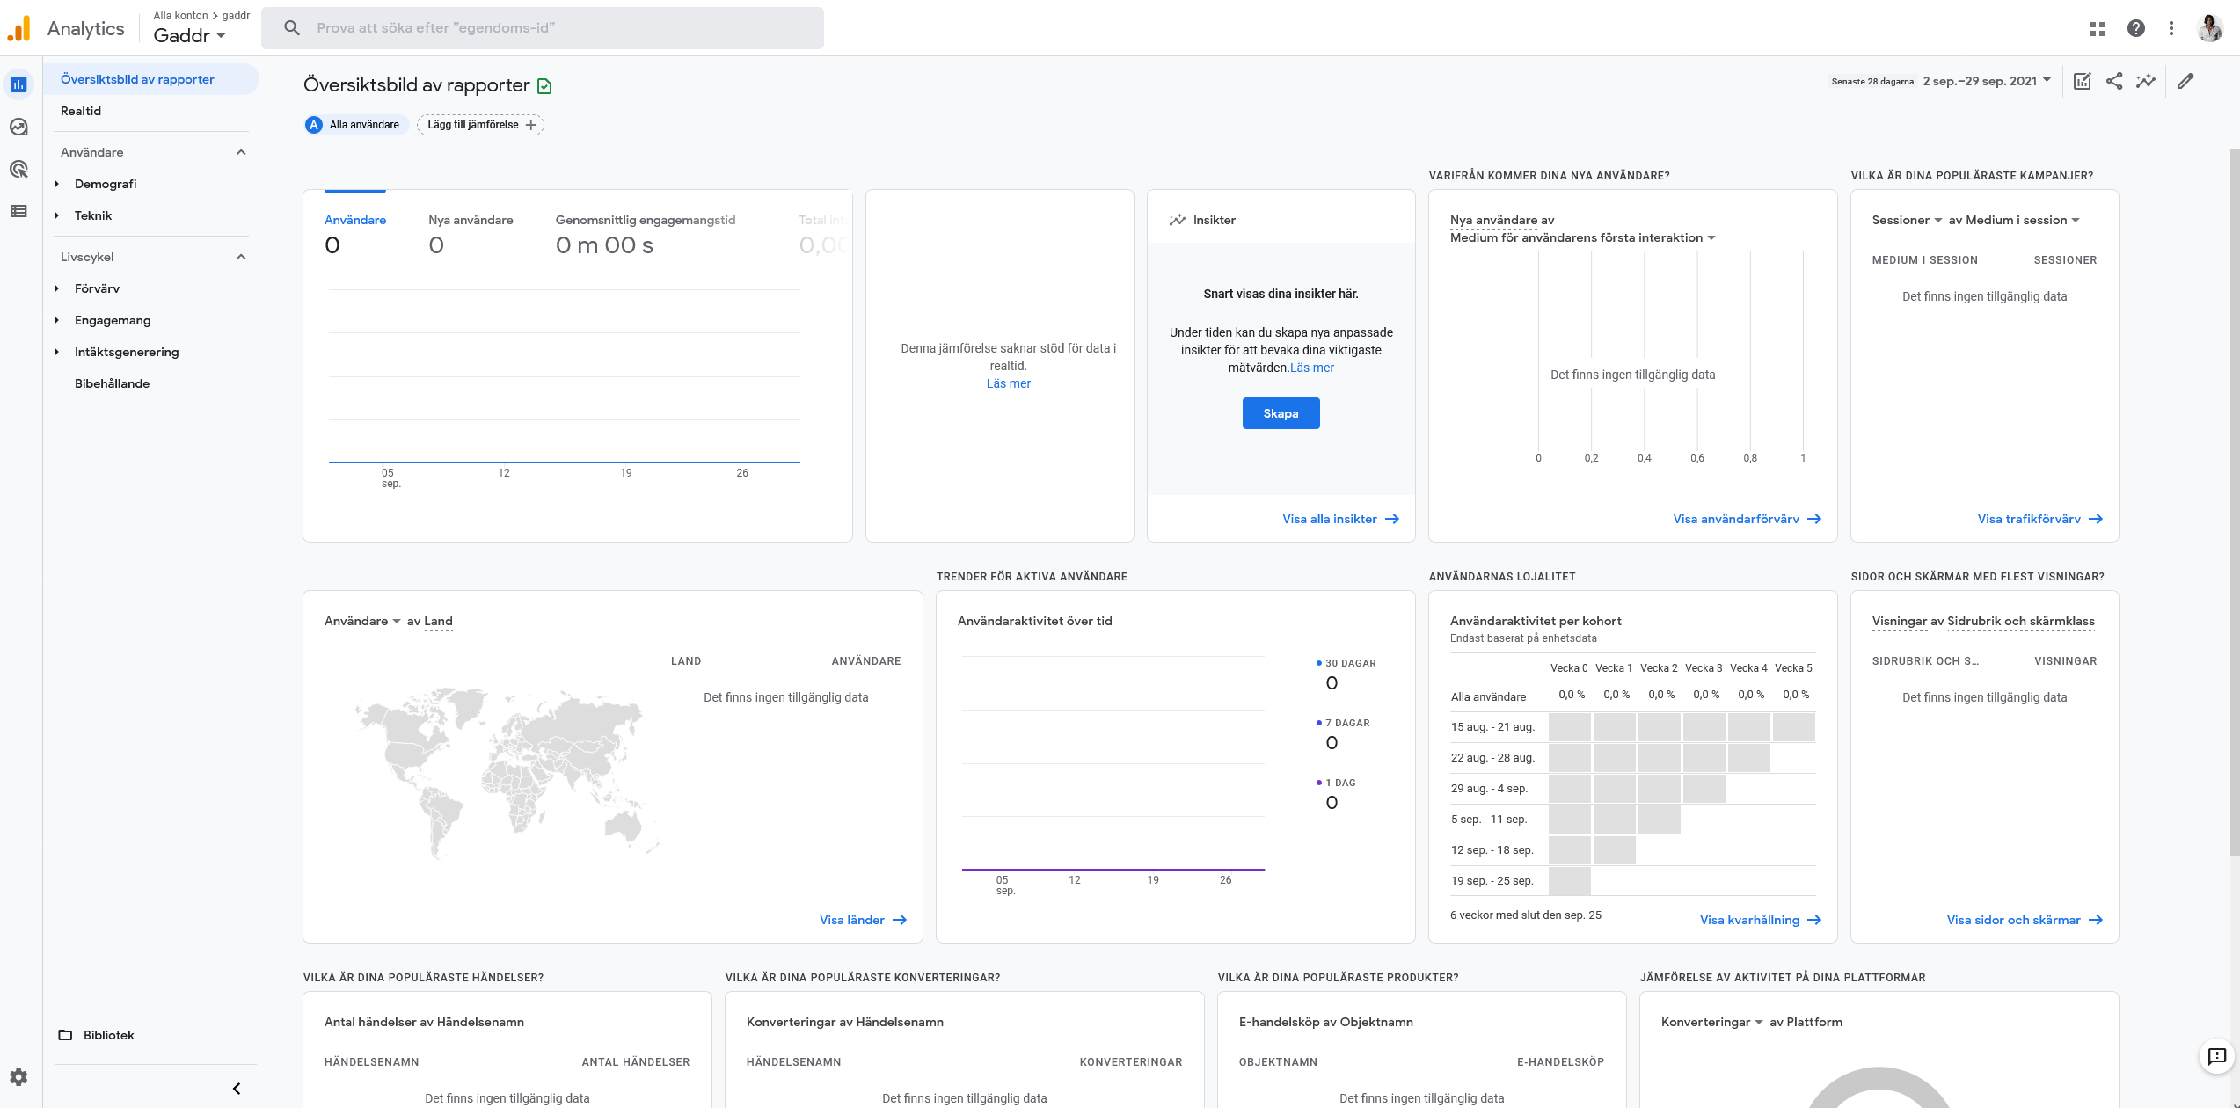
Task: Open the Configure list icon in rail
Action: [18, 211]
